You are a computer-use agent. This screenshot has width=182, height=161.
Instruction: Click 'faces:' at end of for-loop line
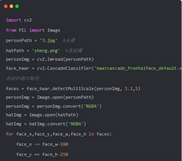tap(104, 134)
